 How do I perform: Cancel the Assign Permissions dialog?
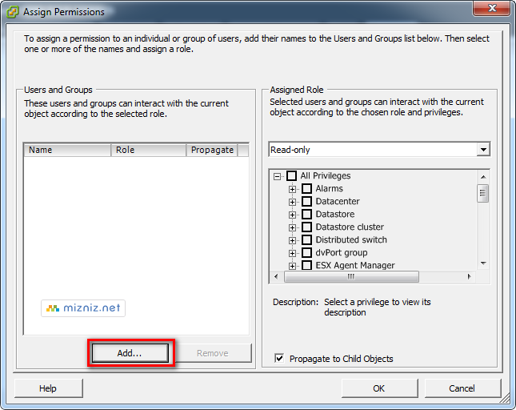click(x=462, y=388)
